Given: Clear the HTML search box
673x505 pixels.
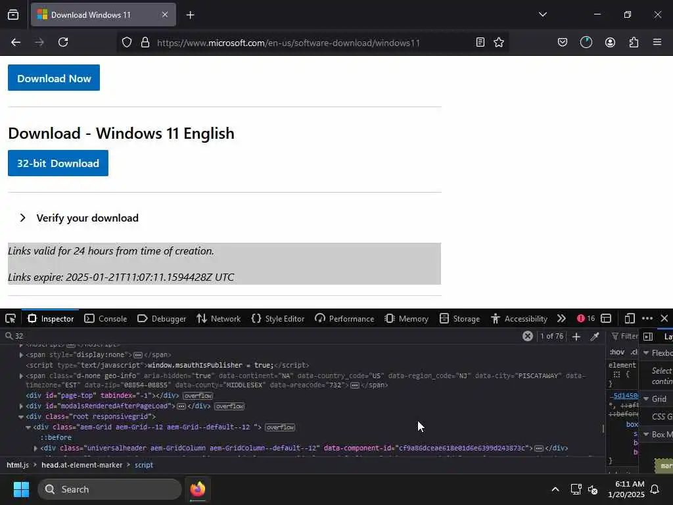Looking at the screenshot, I should click(528, 336).
